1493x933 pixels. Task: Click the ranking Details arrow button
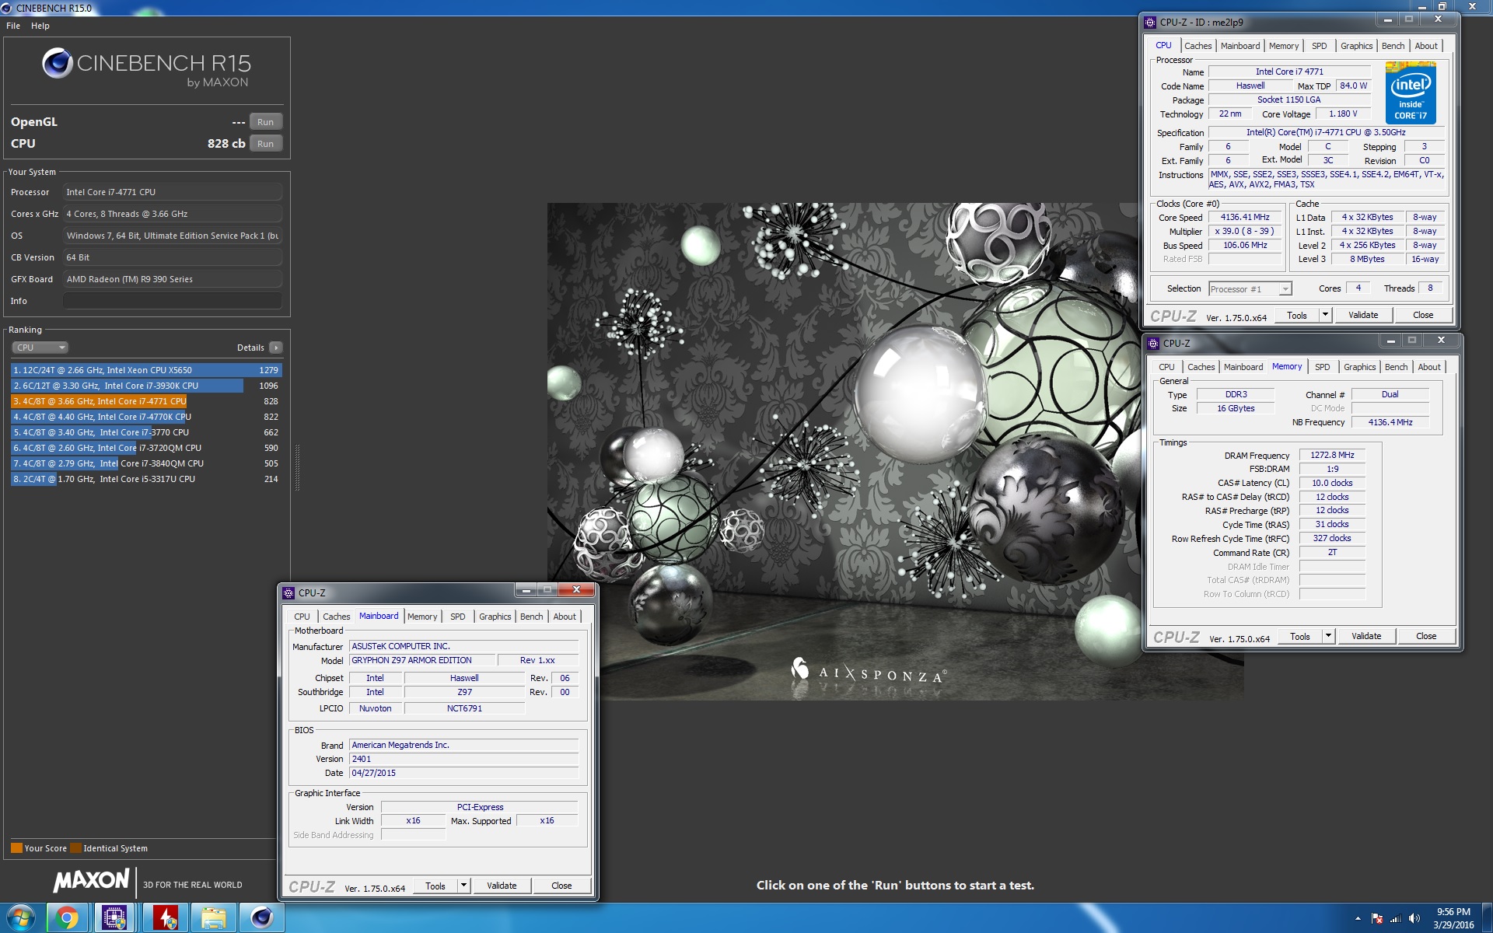(276, 348)
